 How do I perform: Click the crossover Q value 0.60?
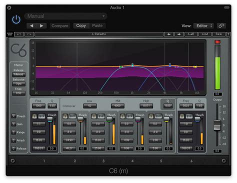(168, 106)
